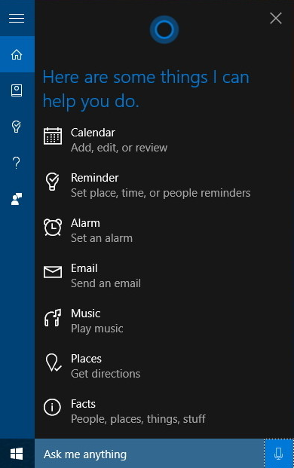Click the Cortana circle logo
This screenshot has height=468, width=294.
point(164,30)
